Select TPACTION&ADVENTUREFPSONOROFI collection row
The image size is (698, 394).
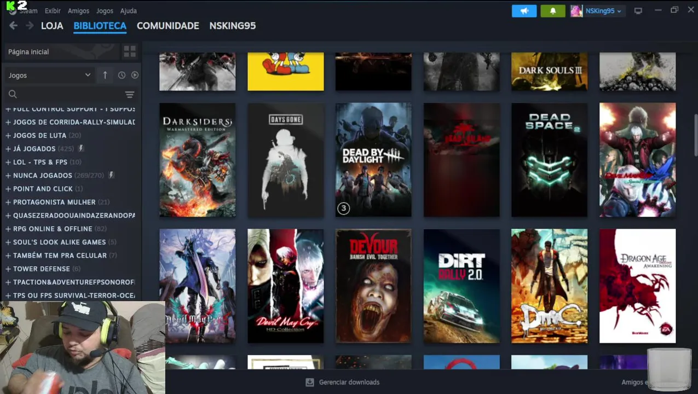click(71, 282)
